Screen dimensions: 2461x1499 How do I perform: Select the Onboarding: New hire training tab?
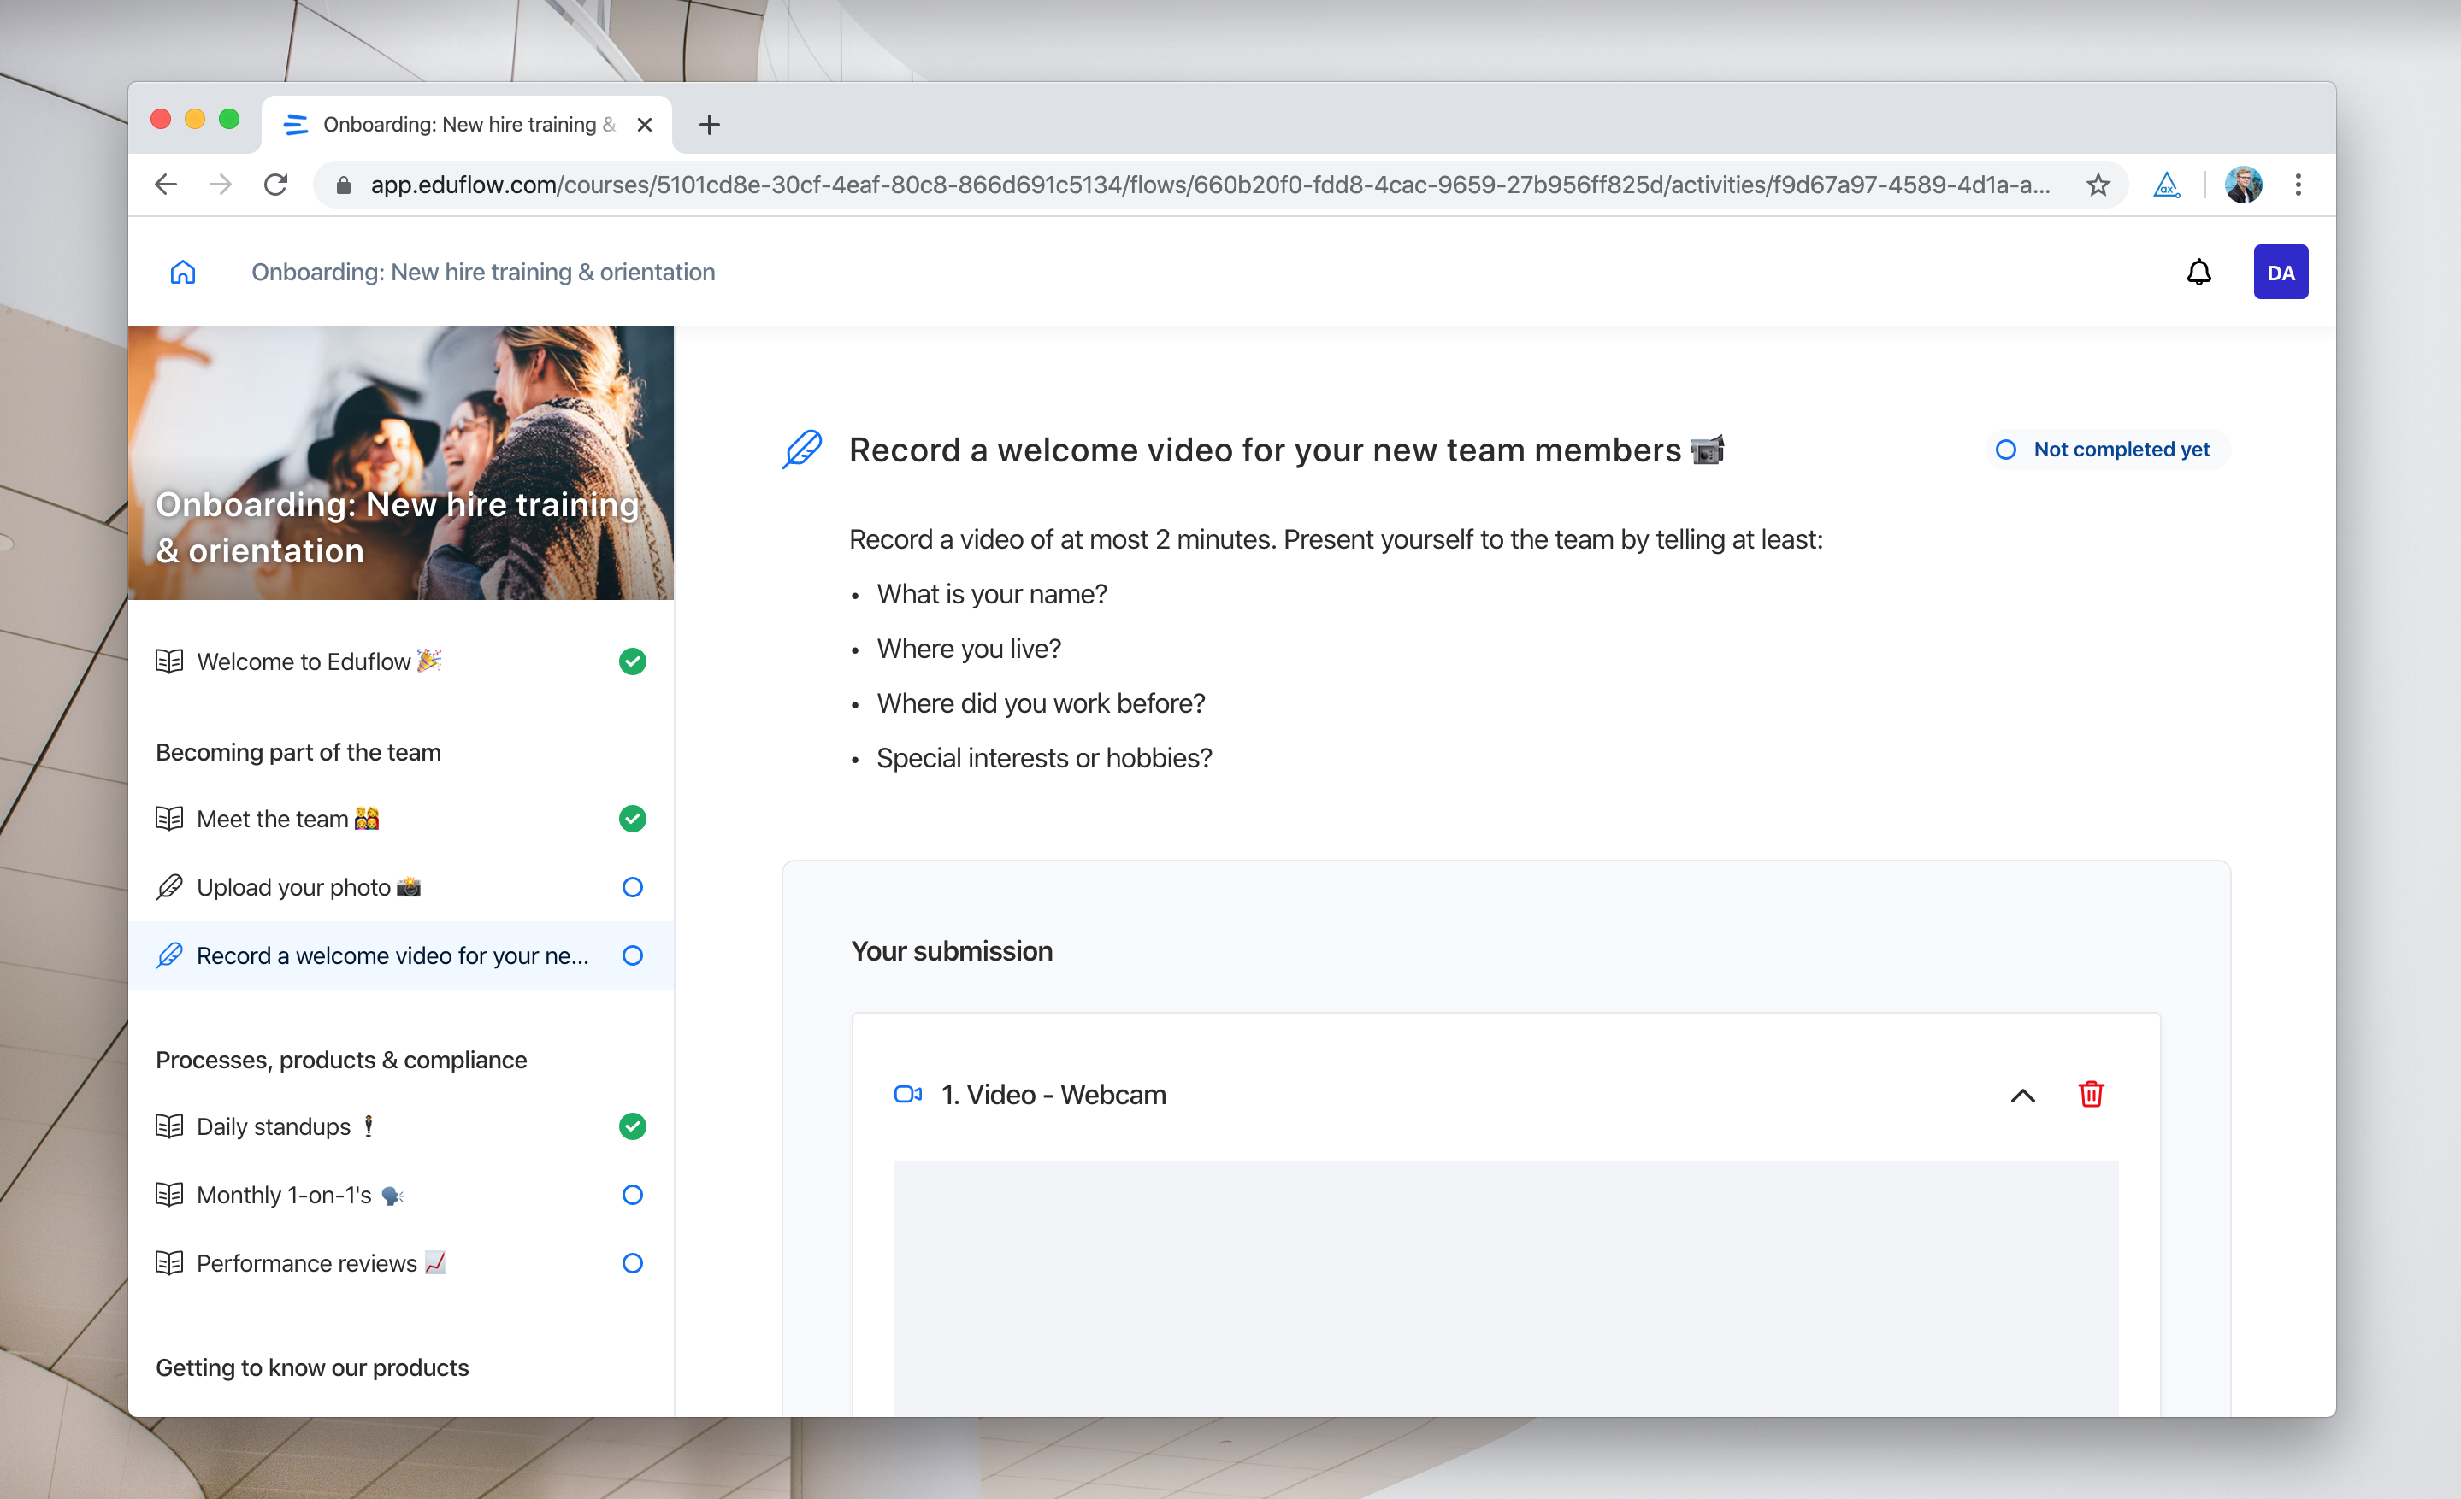coord(468,125)
